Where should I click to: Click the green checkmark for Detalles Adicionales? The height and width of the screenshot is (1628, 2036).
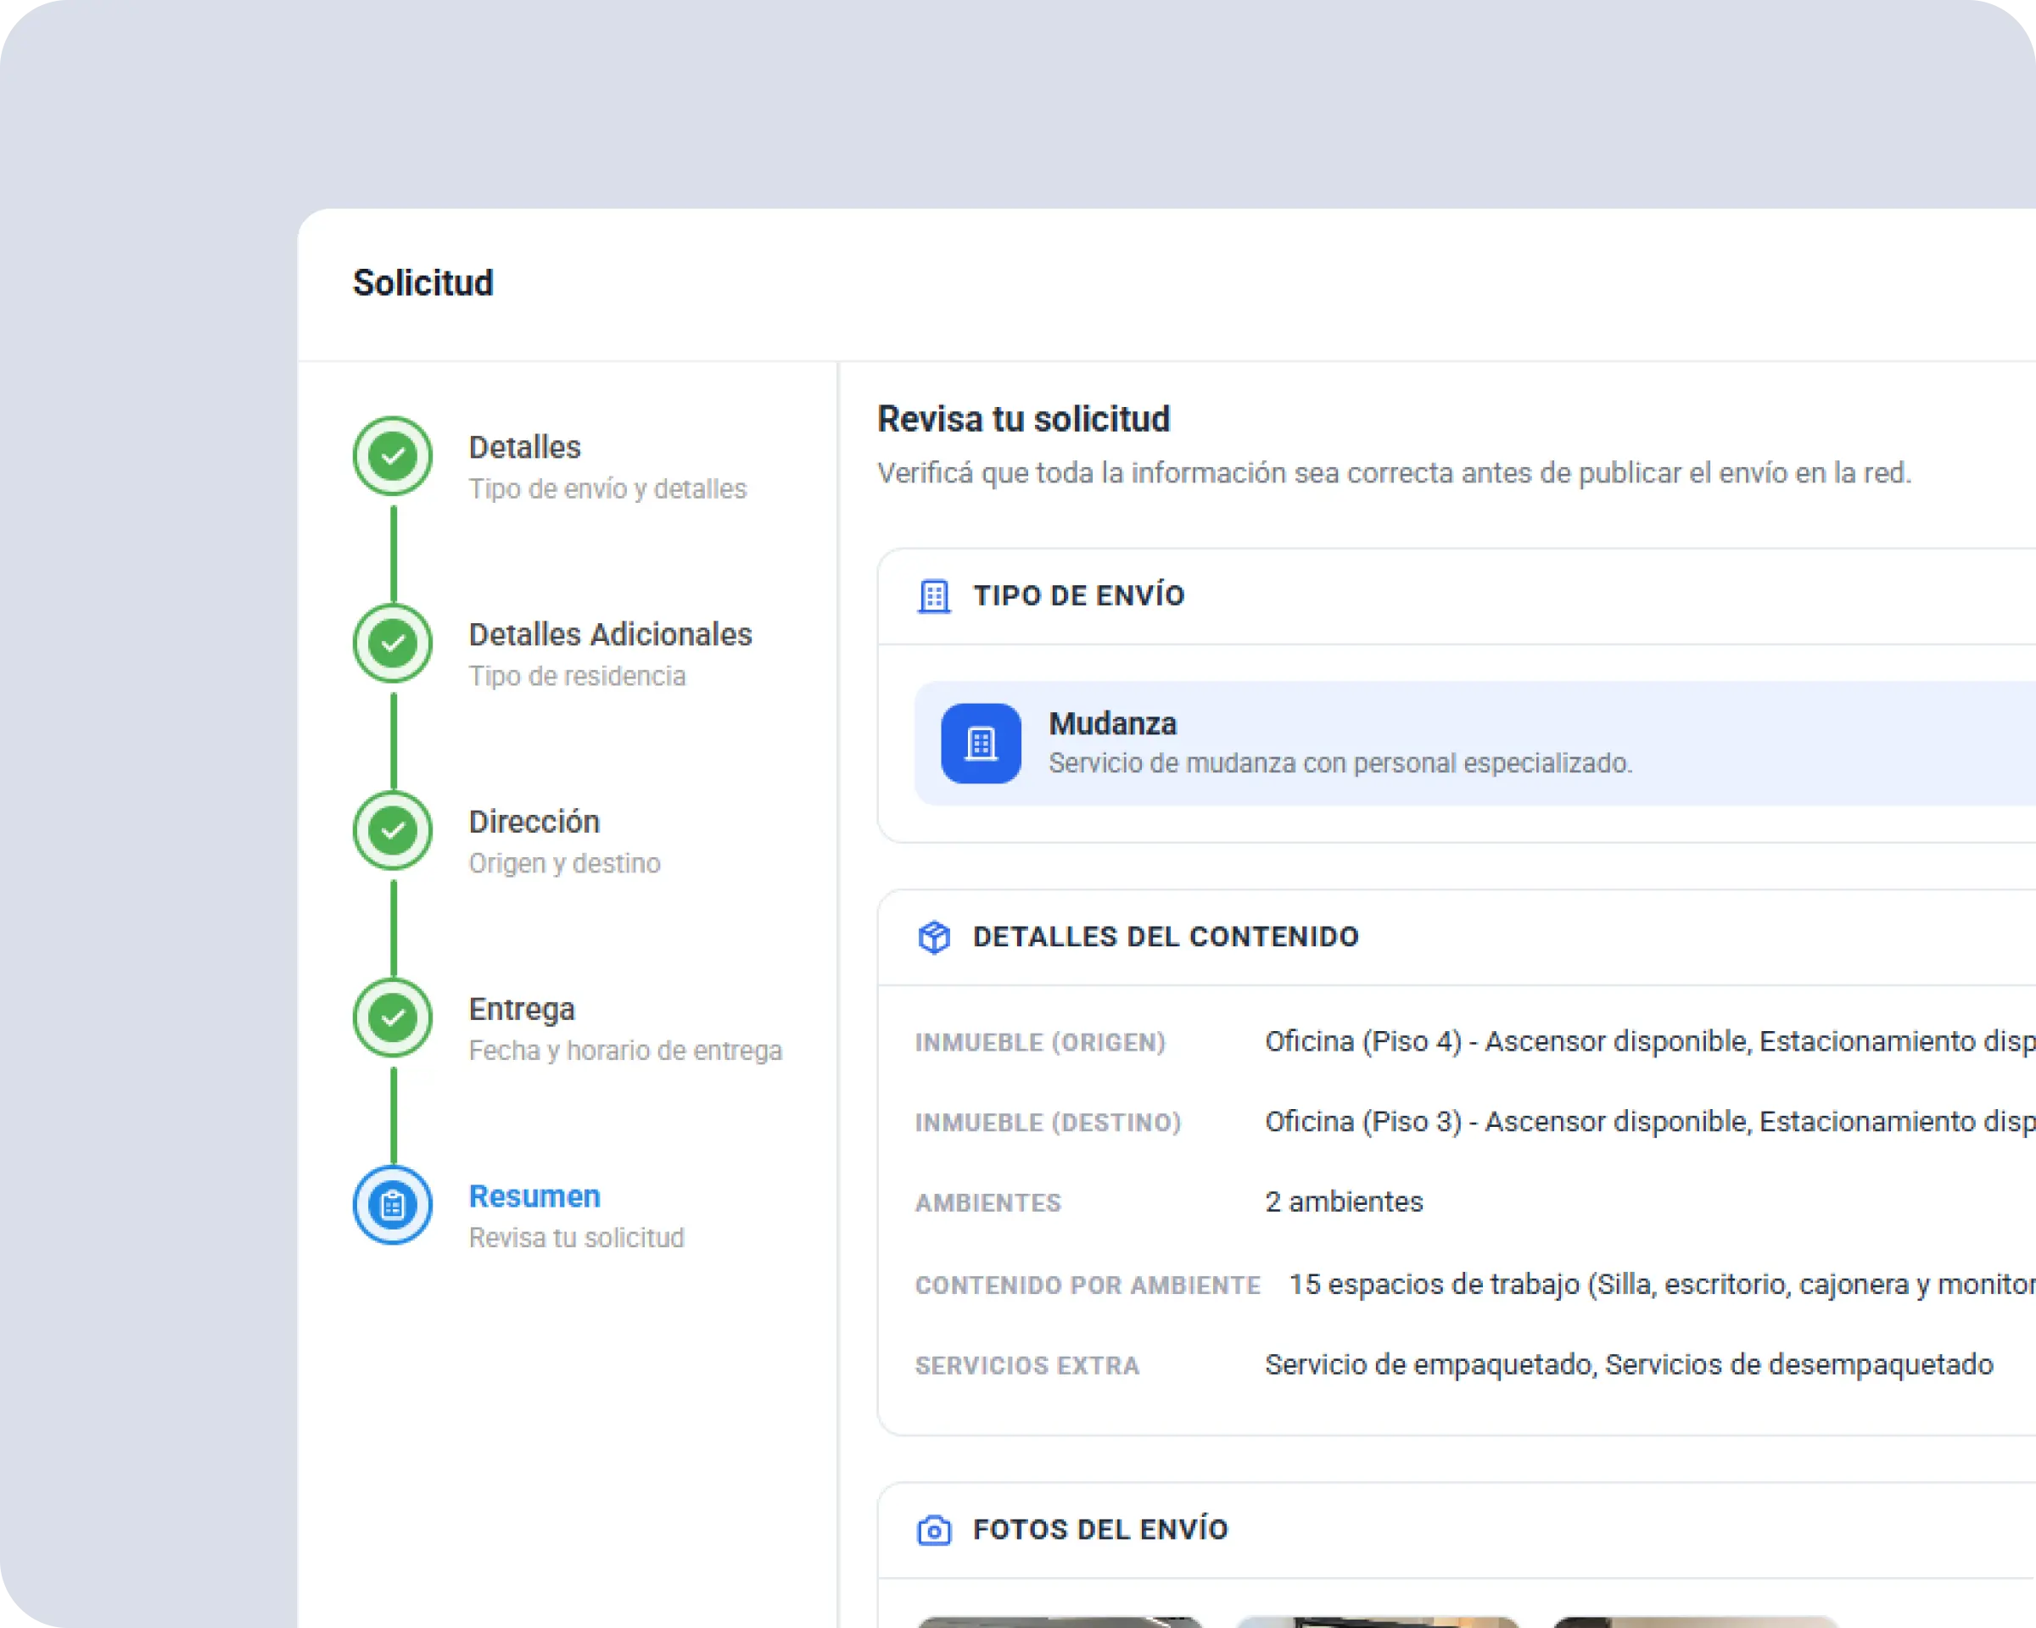coord(393,644)
